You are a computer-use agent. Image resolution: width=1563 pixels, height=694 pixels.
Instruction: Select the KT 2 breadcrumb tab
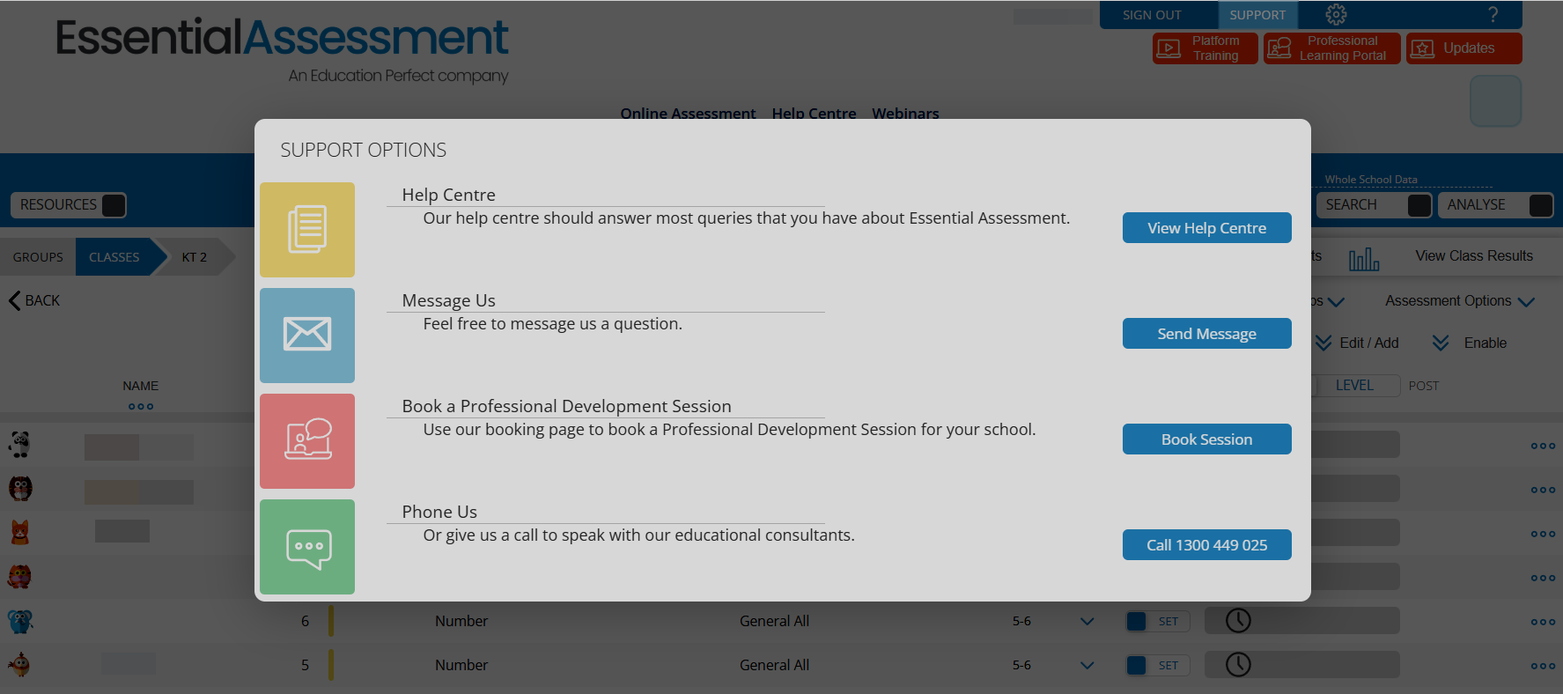(x=195, y=257)
